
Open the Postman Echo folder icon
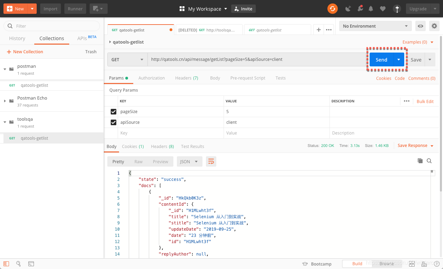(x=11, y=101)
